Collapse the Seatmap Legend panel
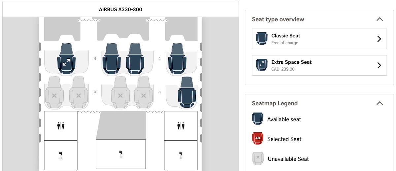 [379, 103]
